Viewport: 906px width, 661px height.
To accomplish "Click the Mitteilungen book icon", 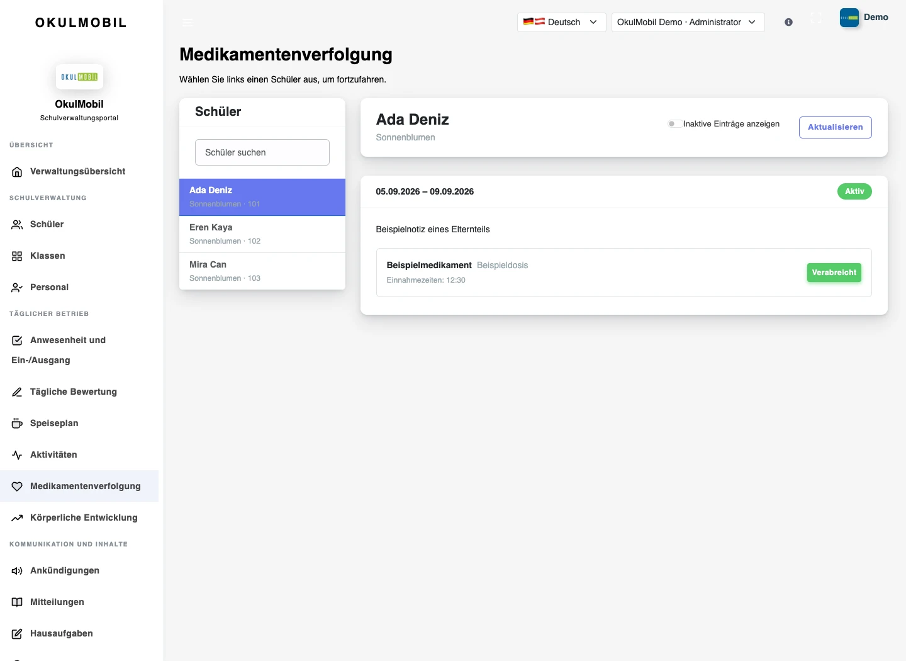I will [17, 602].
